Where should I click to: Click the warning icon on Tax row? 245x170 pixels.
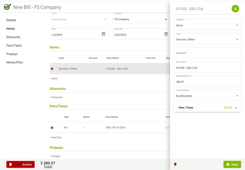coord(52,127)
